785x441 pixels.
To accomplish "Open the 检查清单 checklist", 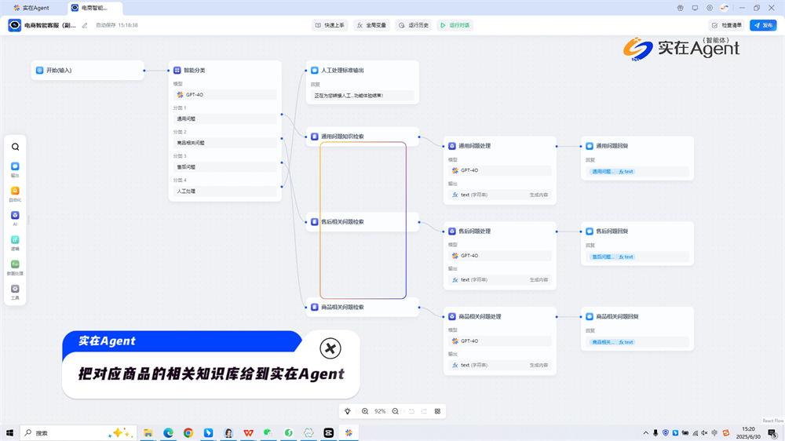I will pyautogui.click(x=727, y=25).
